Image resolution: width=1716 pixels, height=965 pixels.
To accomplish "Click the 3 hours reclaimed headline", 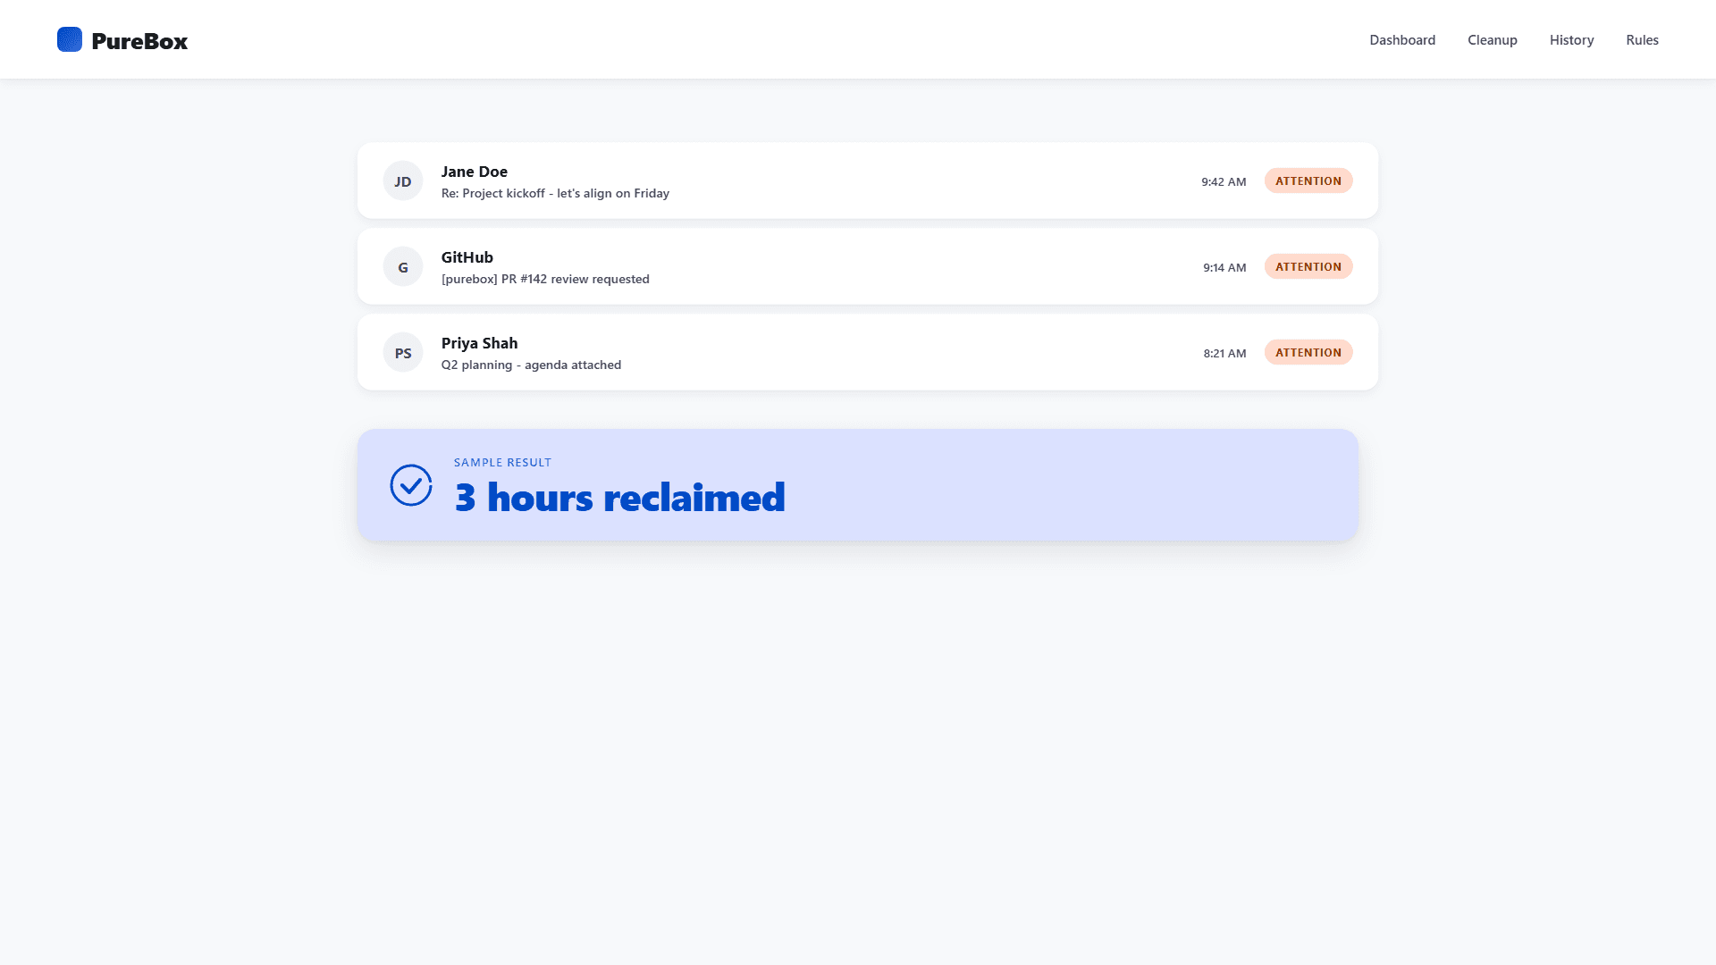I will (x=619, y=498).
